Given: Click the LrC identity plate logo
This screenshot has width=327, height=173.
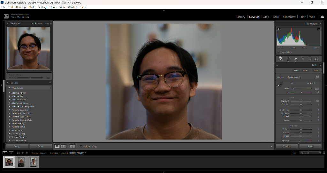Looking at the screenshot, I should pyautogui.click(x=6, y=16).
